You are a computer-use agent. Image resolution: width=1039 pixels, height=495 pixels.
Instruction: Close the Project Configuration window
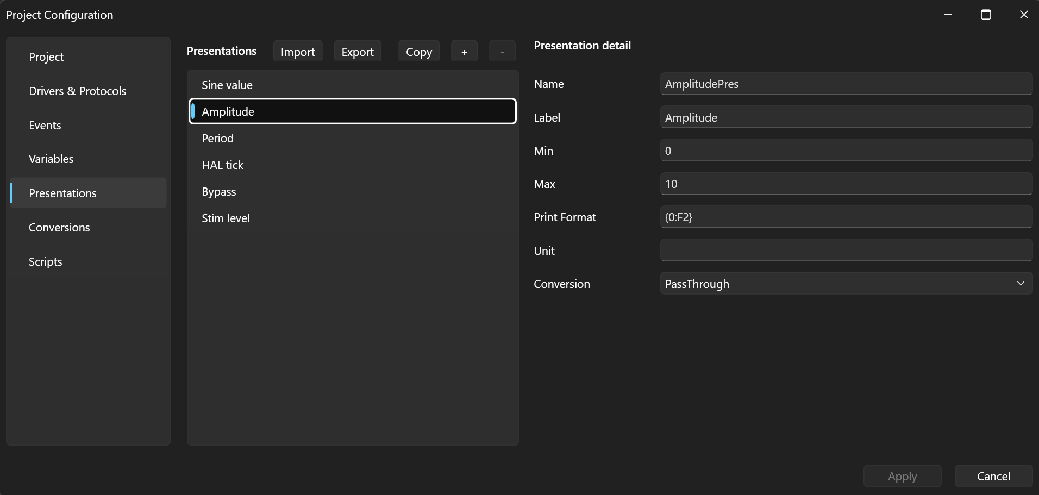tap(1024, 15)
